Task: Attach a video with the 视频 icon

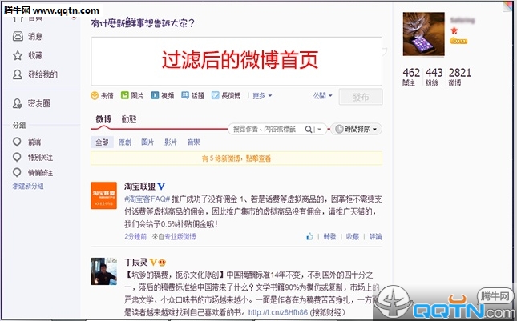Action: (155, 95)
